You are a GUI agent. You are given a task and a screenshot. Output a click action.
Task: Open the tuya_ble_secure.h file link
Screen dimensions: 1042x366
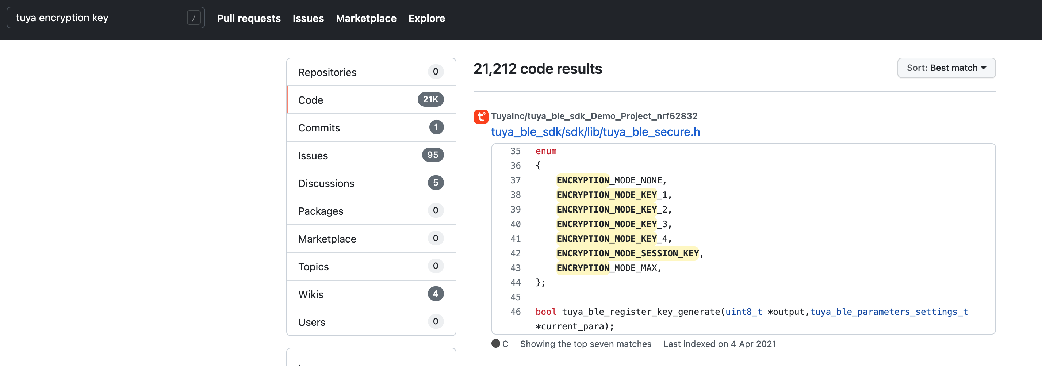click(x=595, y=132)
